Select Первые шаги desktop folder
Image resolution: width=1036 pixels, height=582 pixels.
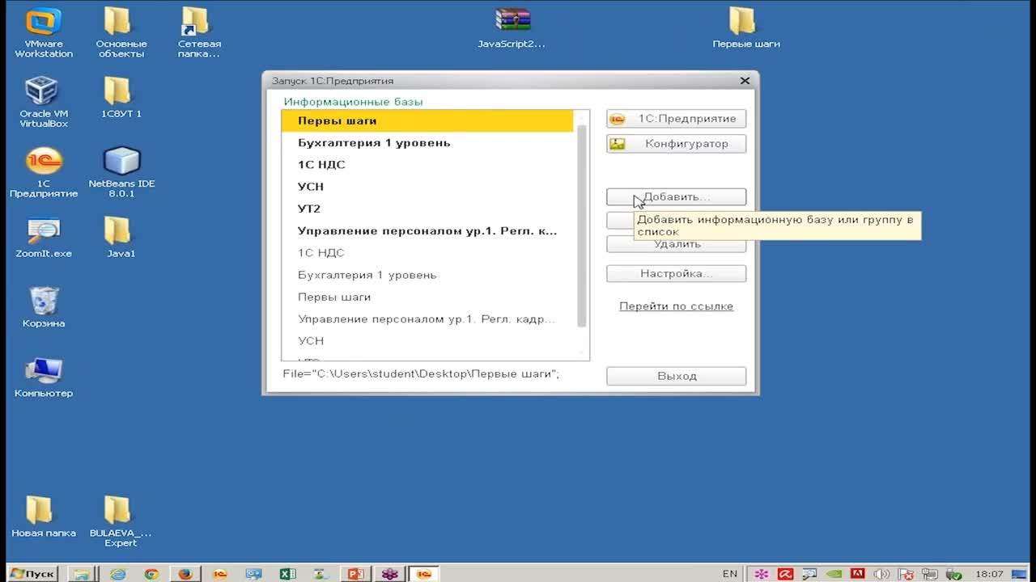(x=745, y=28)
